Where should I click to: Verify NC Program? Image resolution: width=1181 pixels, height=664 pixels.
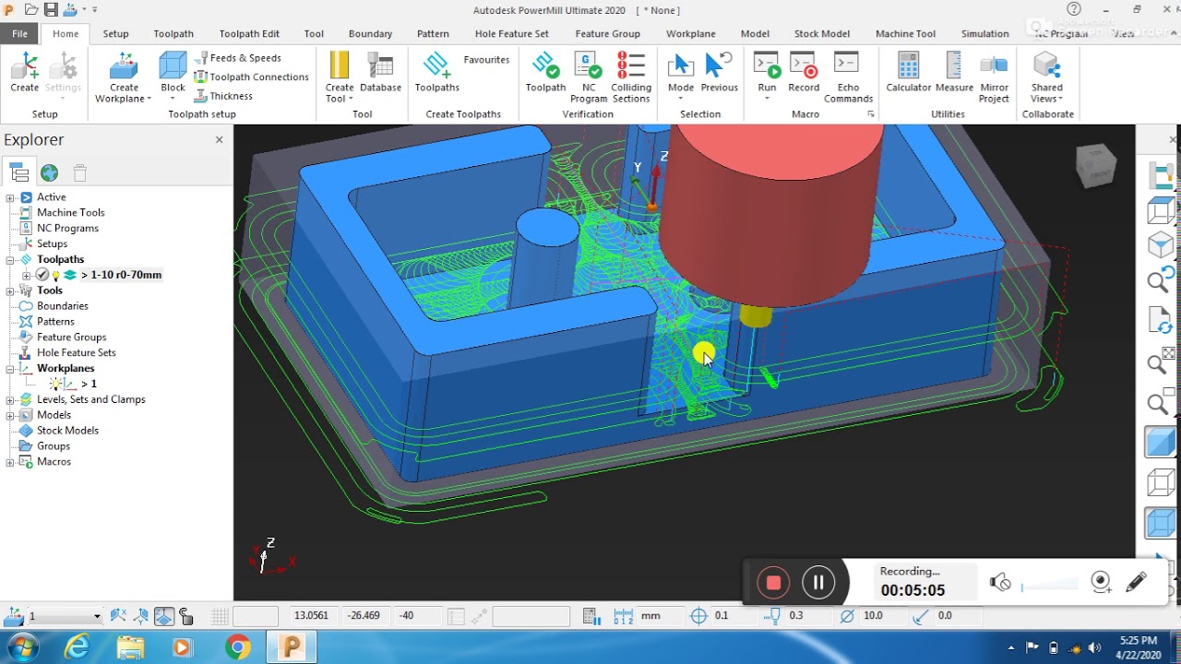[x=589, y=77]
